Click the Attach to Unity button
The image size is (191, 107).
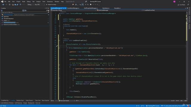[52, 5]
